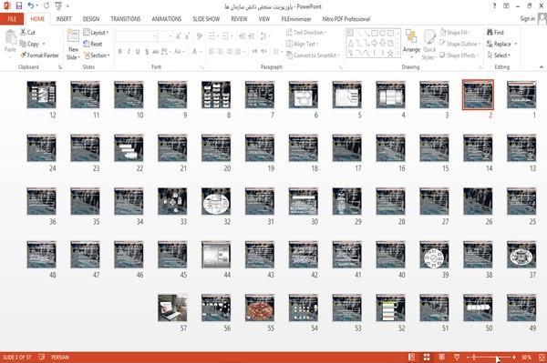Copy the selected slide
547x363 pixels.
click(x=29, y=44)
